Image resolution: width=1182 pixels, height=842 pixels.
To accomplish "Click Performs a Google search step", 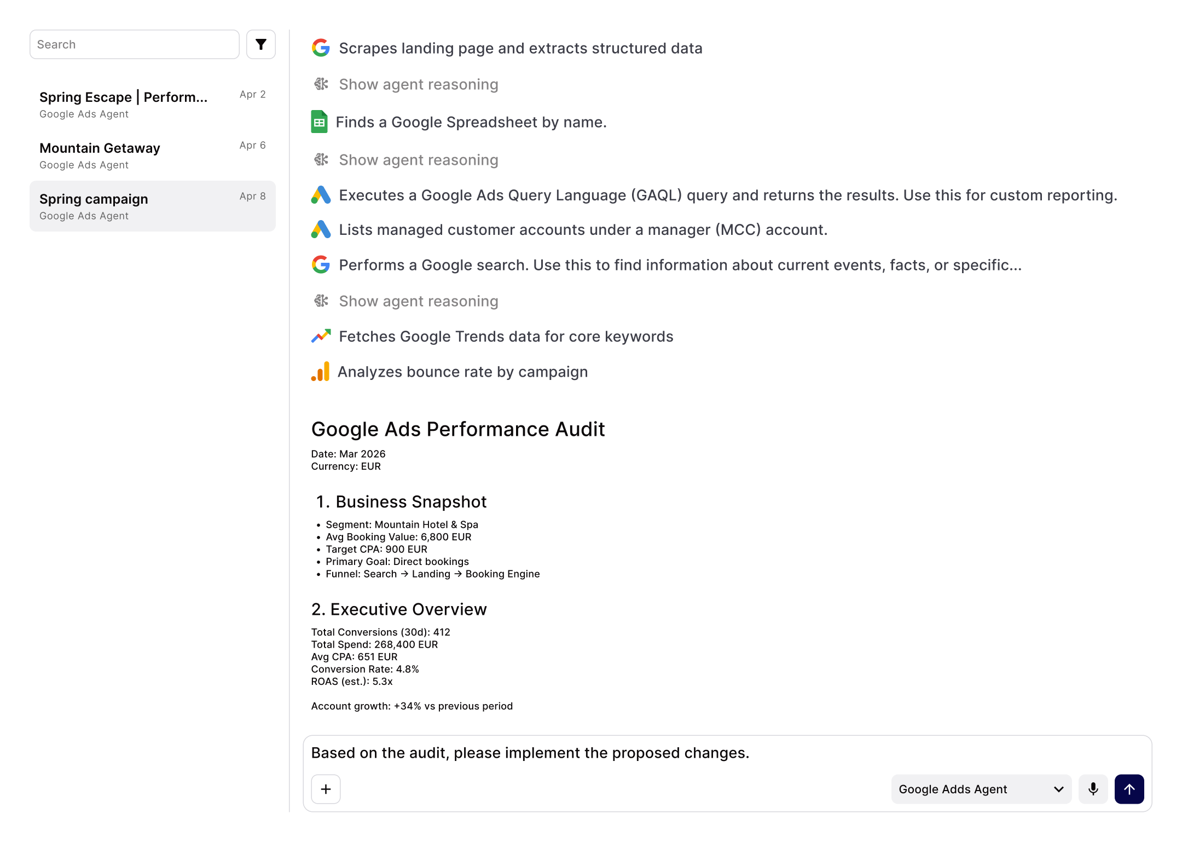I will click(680, 265).
